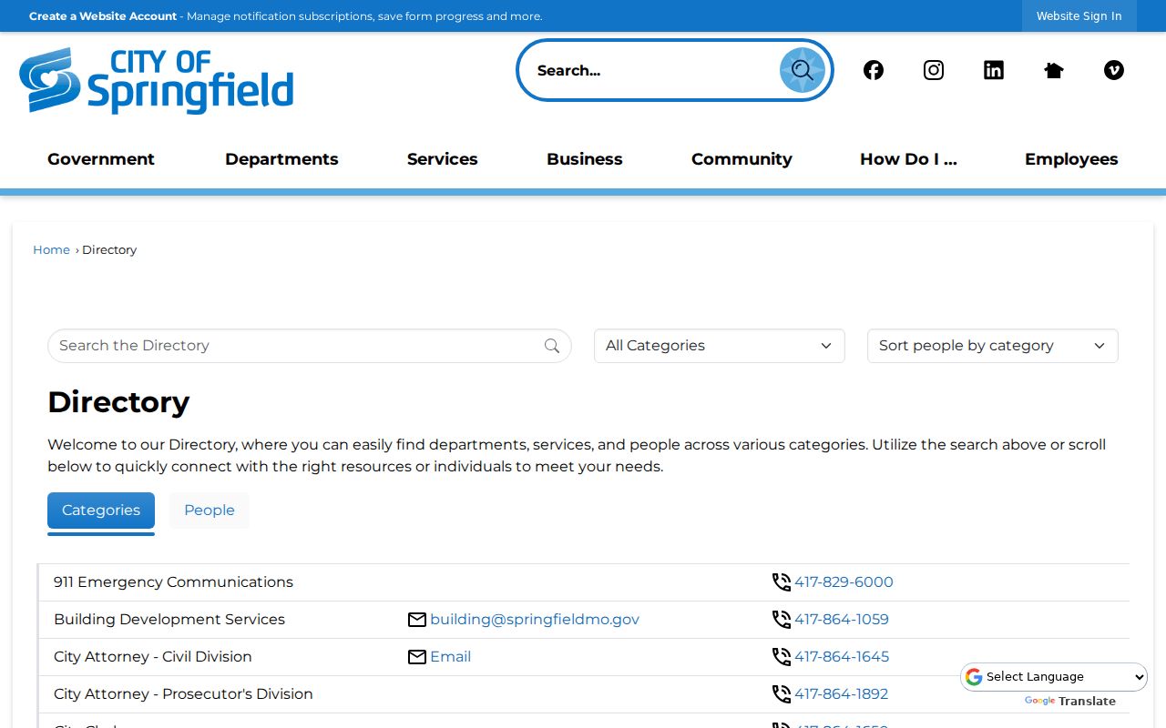Screen dimensions: 1166x728
Task: Switch to the People tab
Action: point(210,511)
